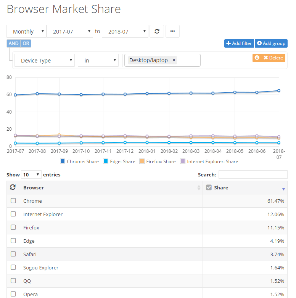Click the 1.64% share value

tap(277, 268)
